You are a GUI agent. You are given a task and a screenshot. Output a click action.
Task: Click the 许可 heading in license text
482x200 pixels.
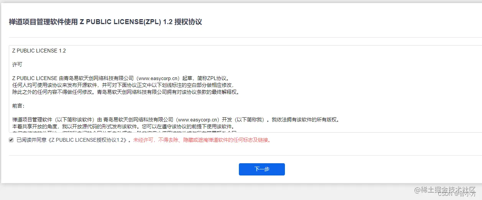pyautogui.click(x=17, y=65)
